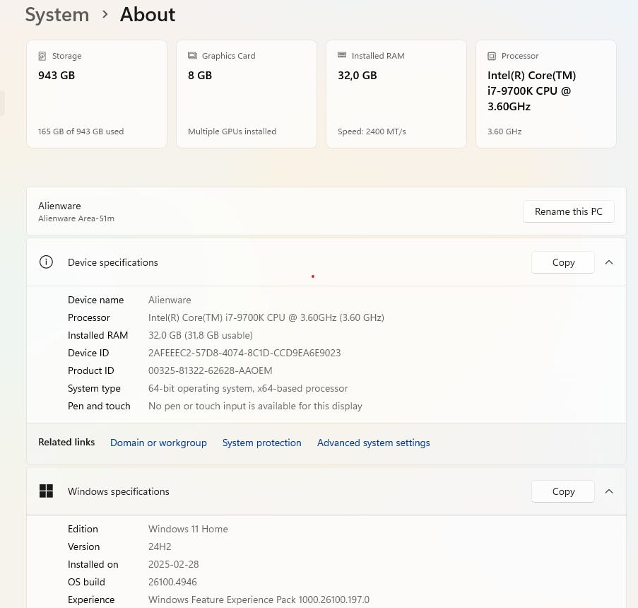Click the Graphics Card monitor icon

192,56
